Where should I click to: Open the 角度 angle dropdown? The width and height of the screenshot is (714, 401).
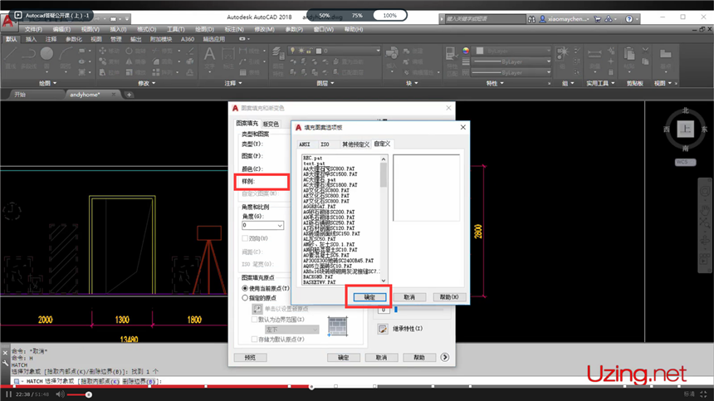point(279,225)
